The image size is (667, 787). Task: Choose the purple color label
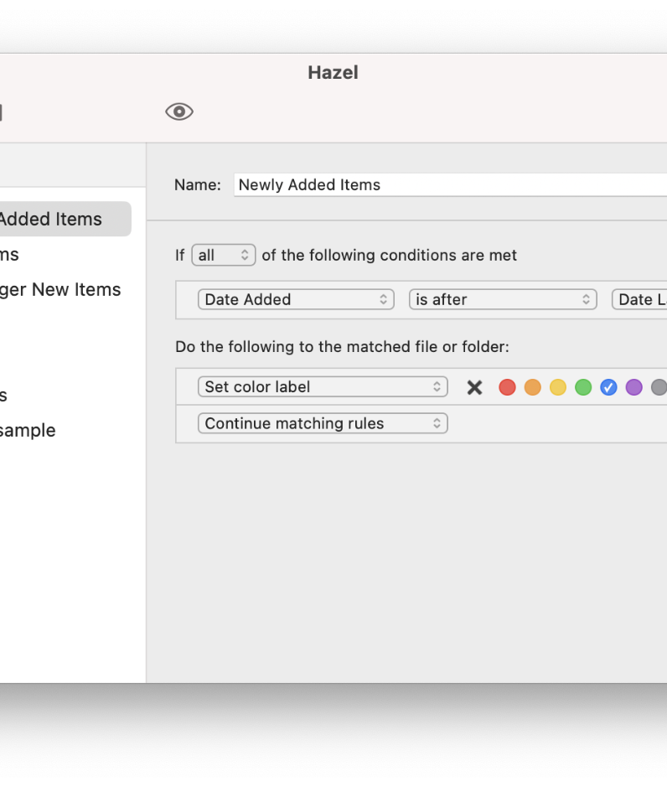click(x=633, y=387)
